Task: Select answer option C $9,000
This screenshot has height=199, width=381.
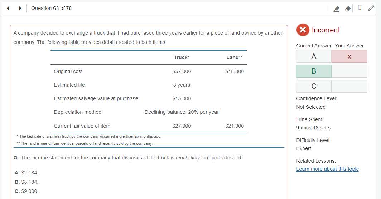Action: coord(26,191)
